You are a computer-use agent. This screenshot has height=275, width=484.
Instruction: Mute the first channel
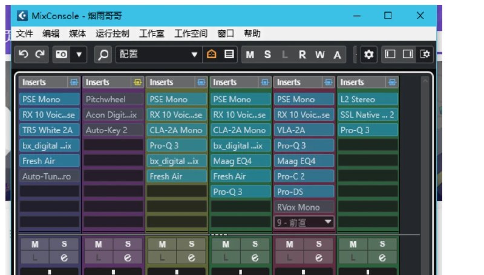pos(35,244)
